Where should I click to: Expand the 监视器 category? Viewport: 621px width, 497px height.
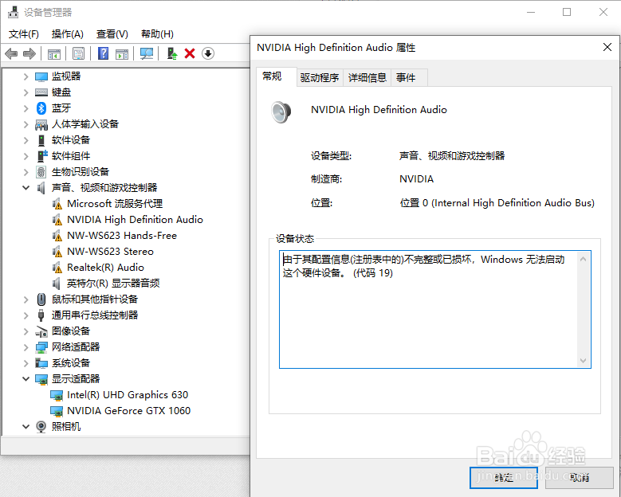tap(26, 76)
